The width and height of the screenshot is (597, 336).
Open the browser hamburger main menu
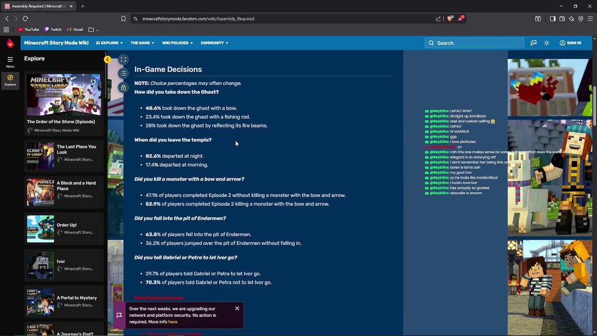point(590,19)
